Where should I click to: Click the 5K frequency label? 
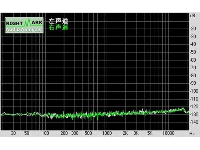[x=150, y=133]
